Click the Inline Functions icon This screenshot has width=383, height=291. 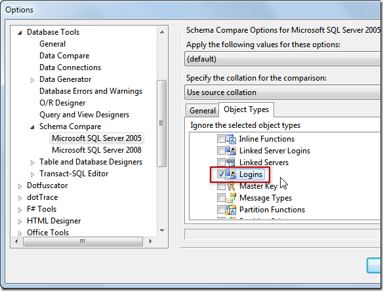tap(231, 139)
